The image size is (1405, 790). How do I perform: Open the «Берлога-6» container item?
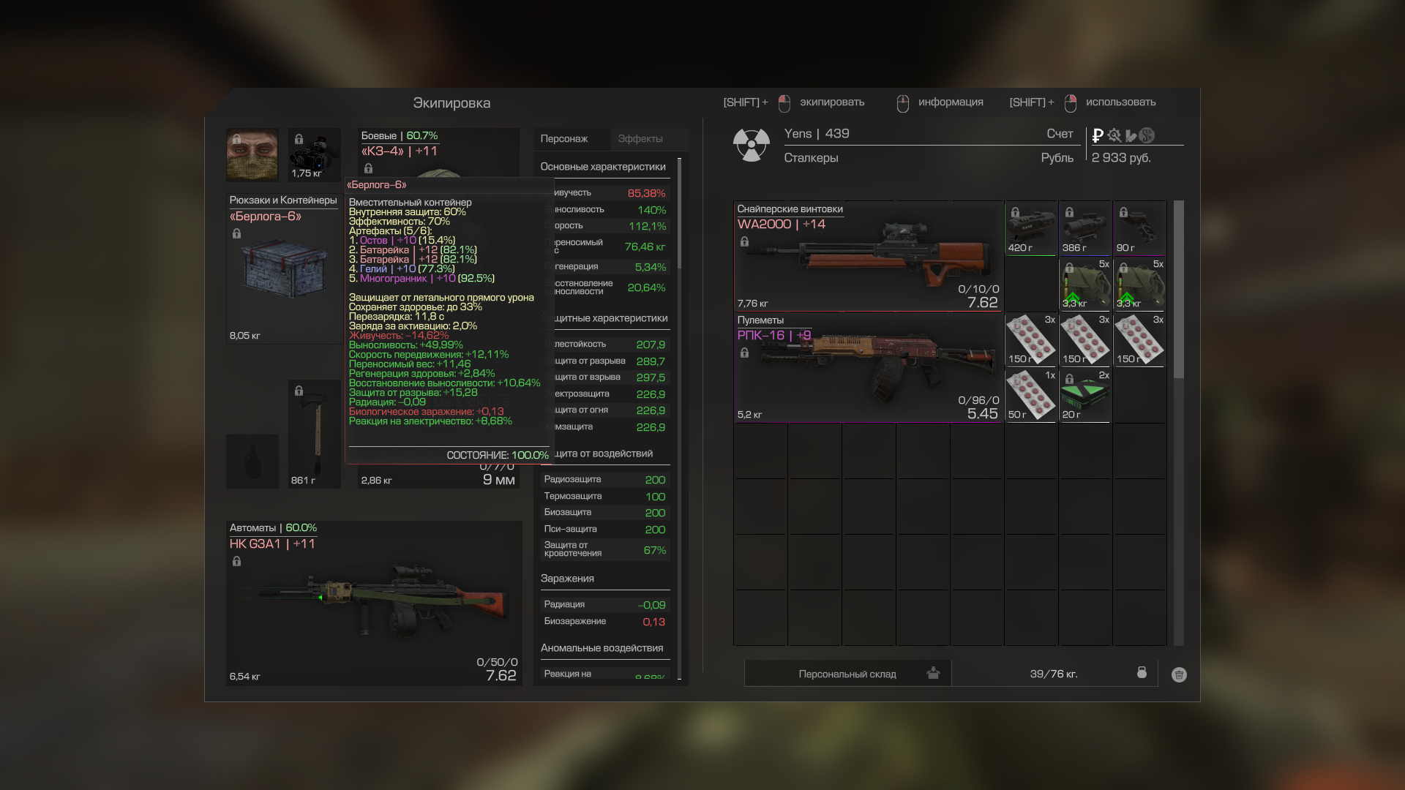click(283, 269)
